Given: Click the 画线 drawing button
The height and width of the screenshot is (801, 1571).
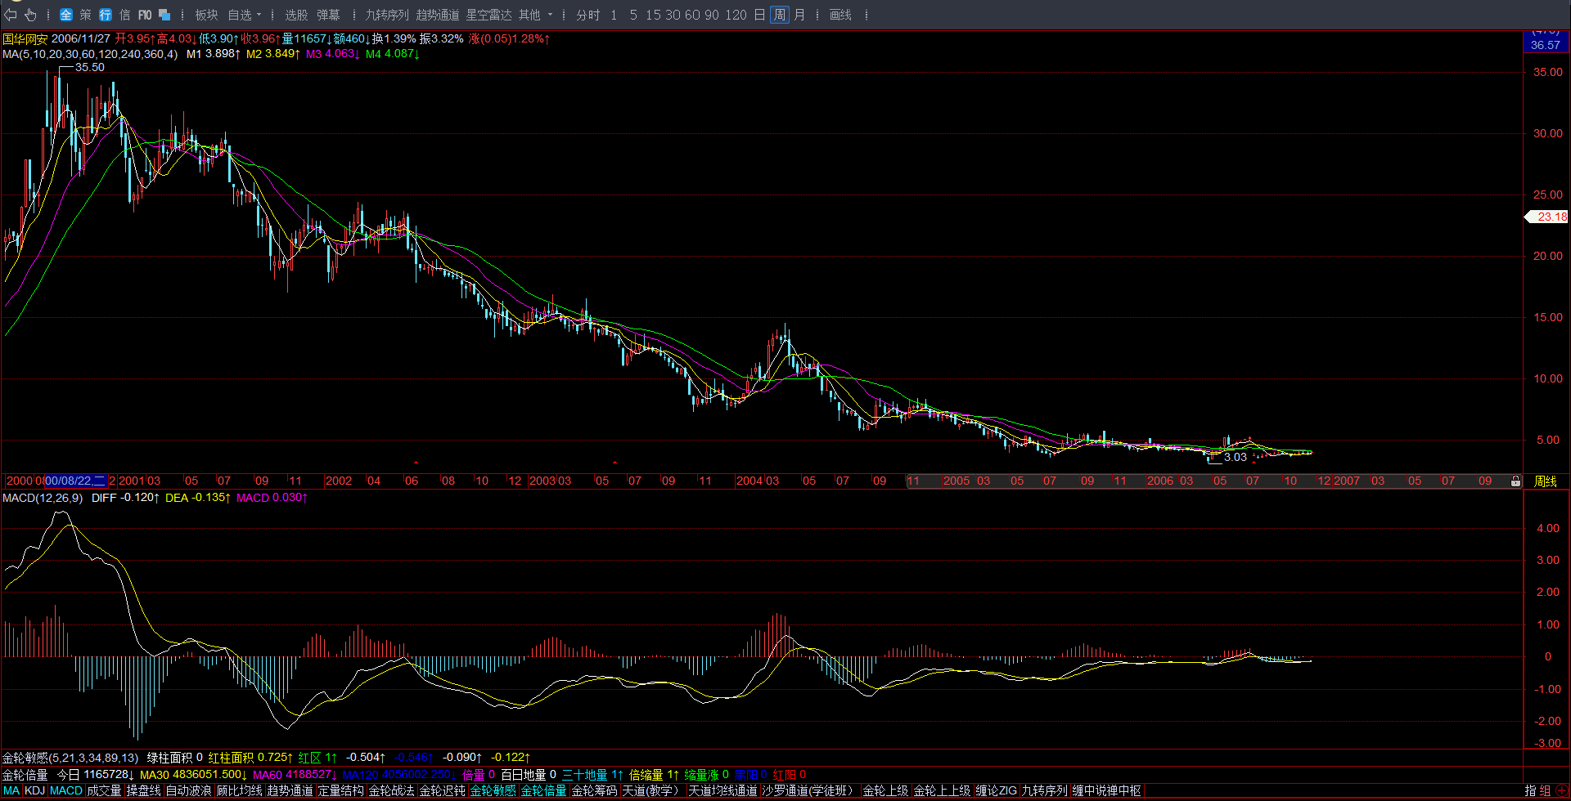Looking at the screenshot, I should coord(840,15).
